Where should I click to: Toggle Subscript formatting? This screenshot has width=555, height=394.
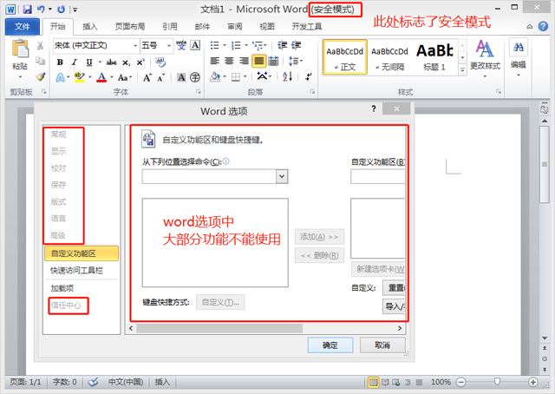click(x=127, y=62)
